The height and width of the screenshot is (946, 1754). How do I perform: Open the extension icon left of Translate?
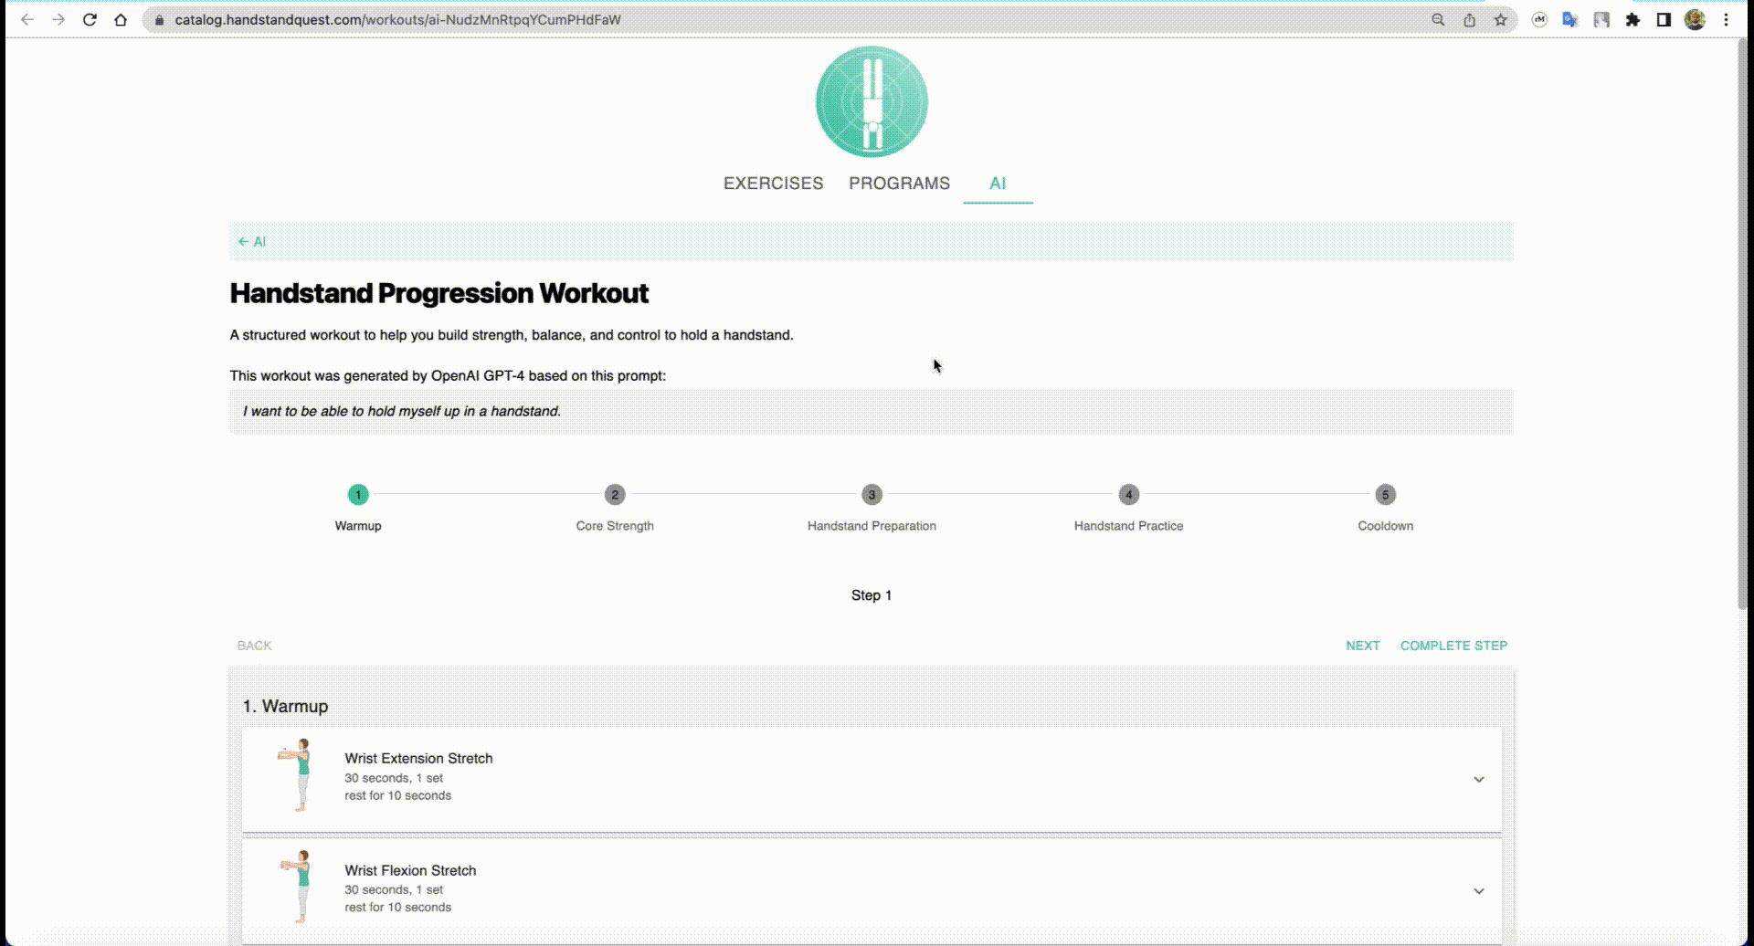click(x=1539, y=19)
